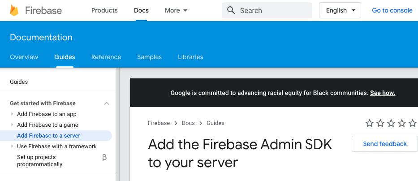Viewport: 418px width, 181px height.
Task: Open Set up projects programmatically
Action: (x=40, y=161)
